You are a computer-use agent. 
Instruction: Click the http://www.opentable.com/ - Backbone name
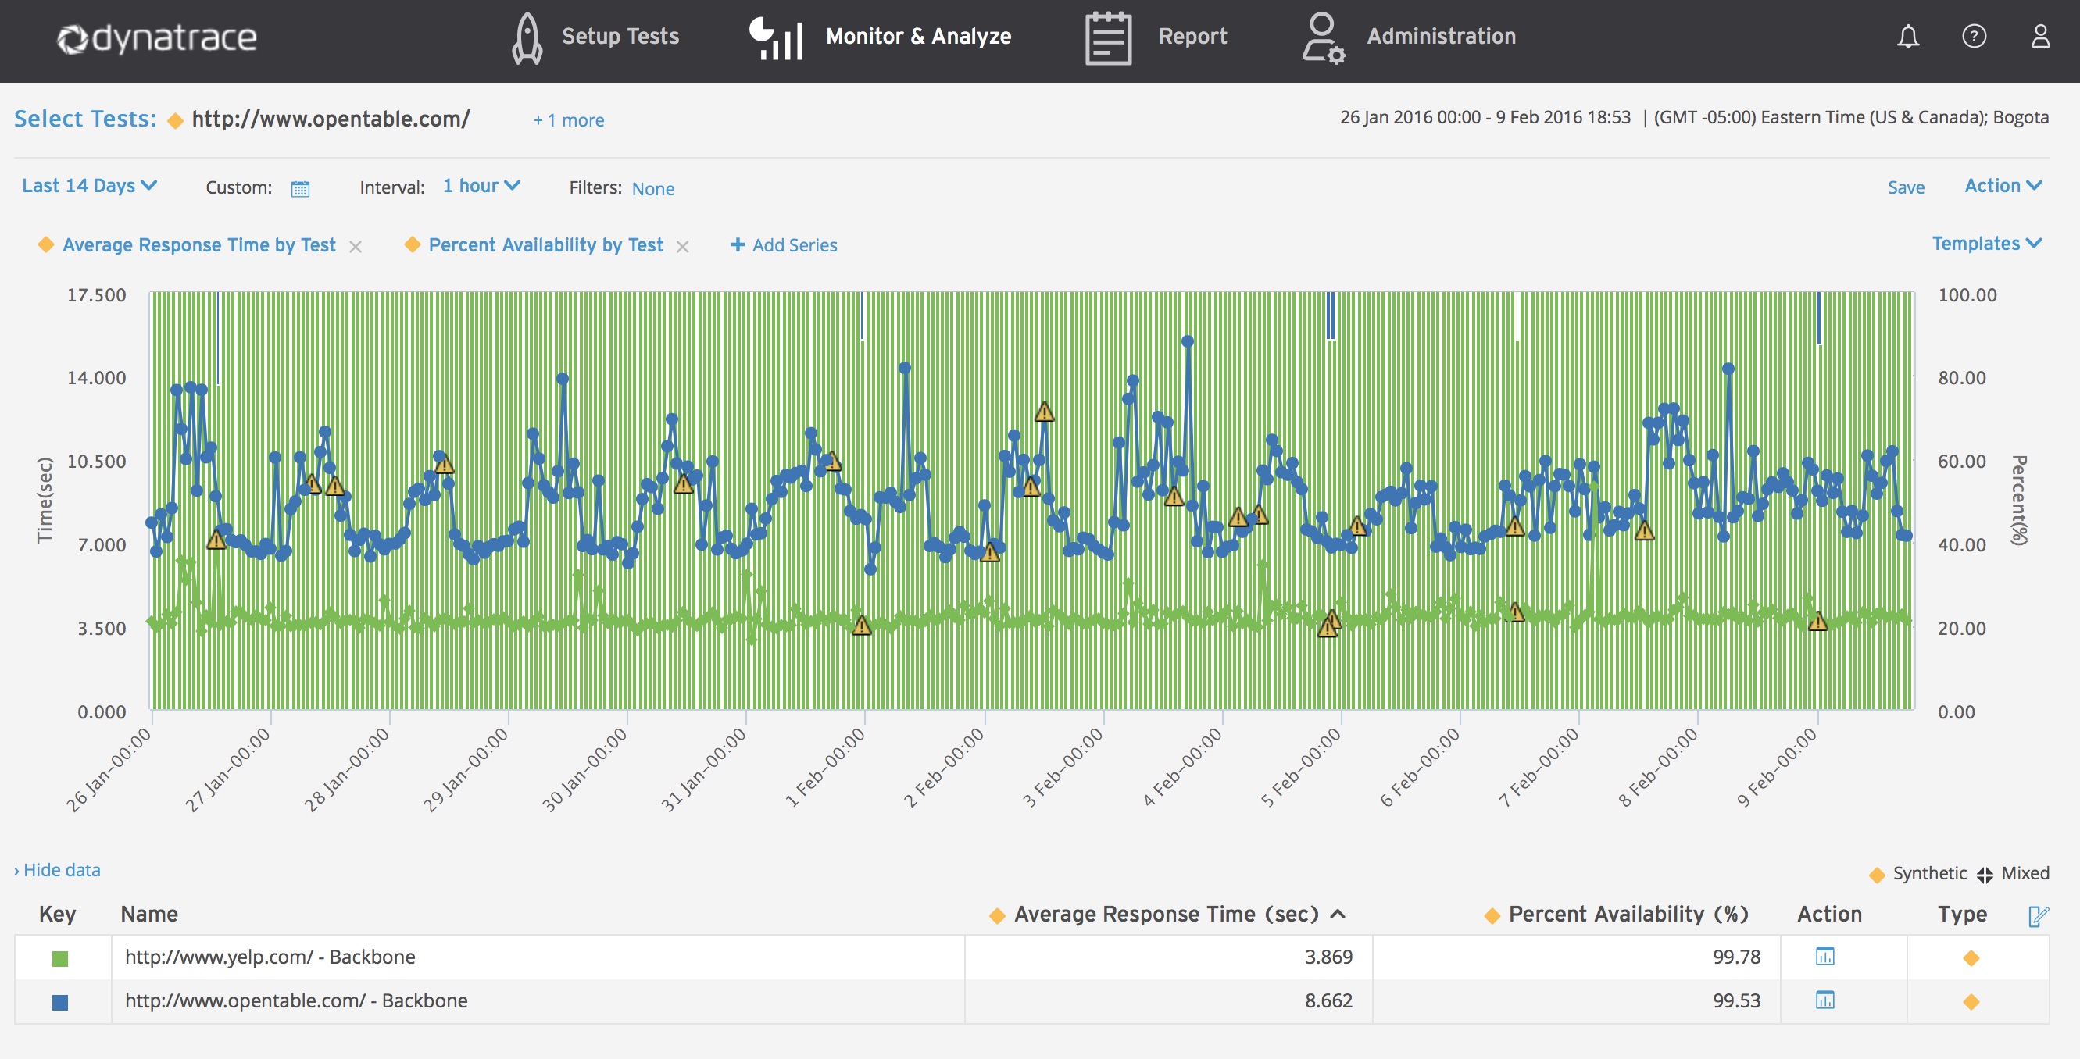point(295,1000)
